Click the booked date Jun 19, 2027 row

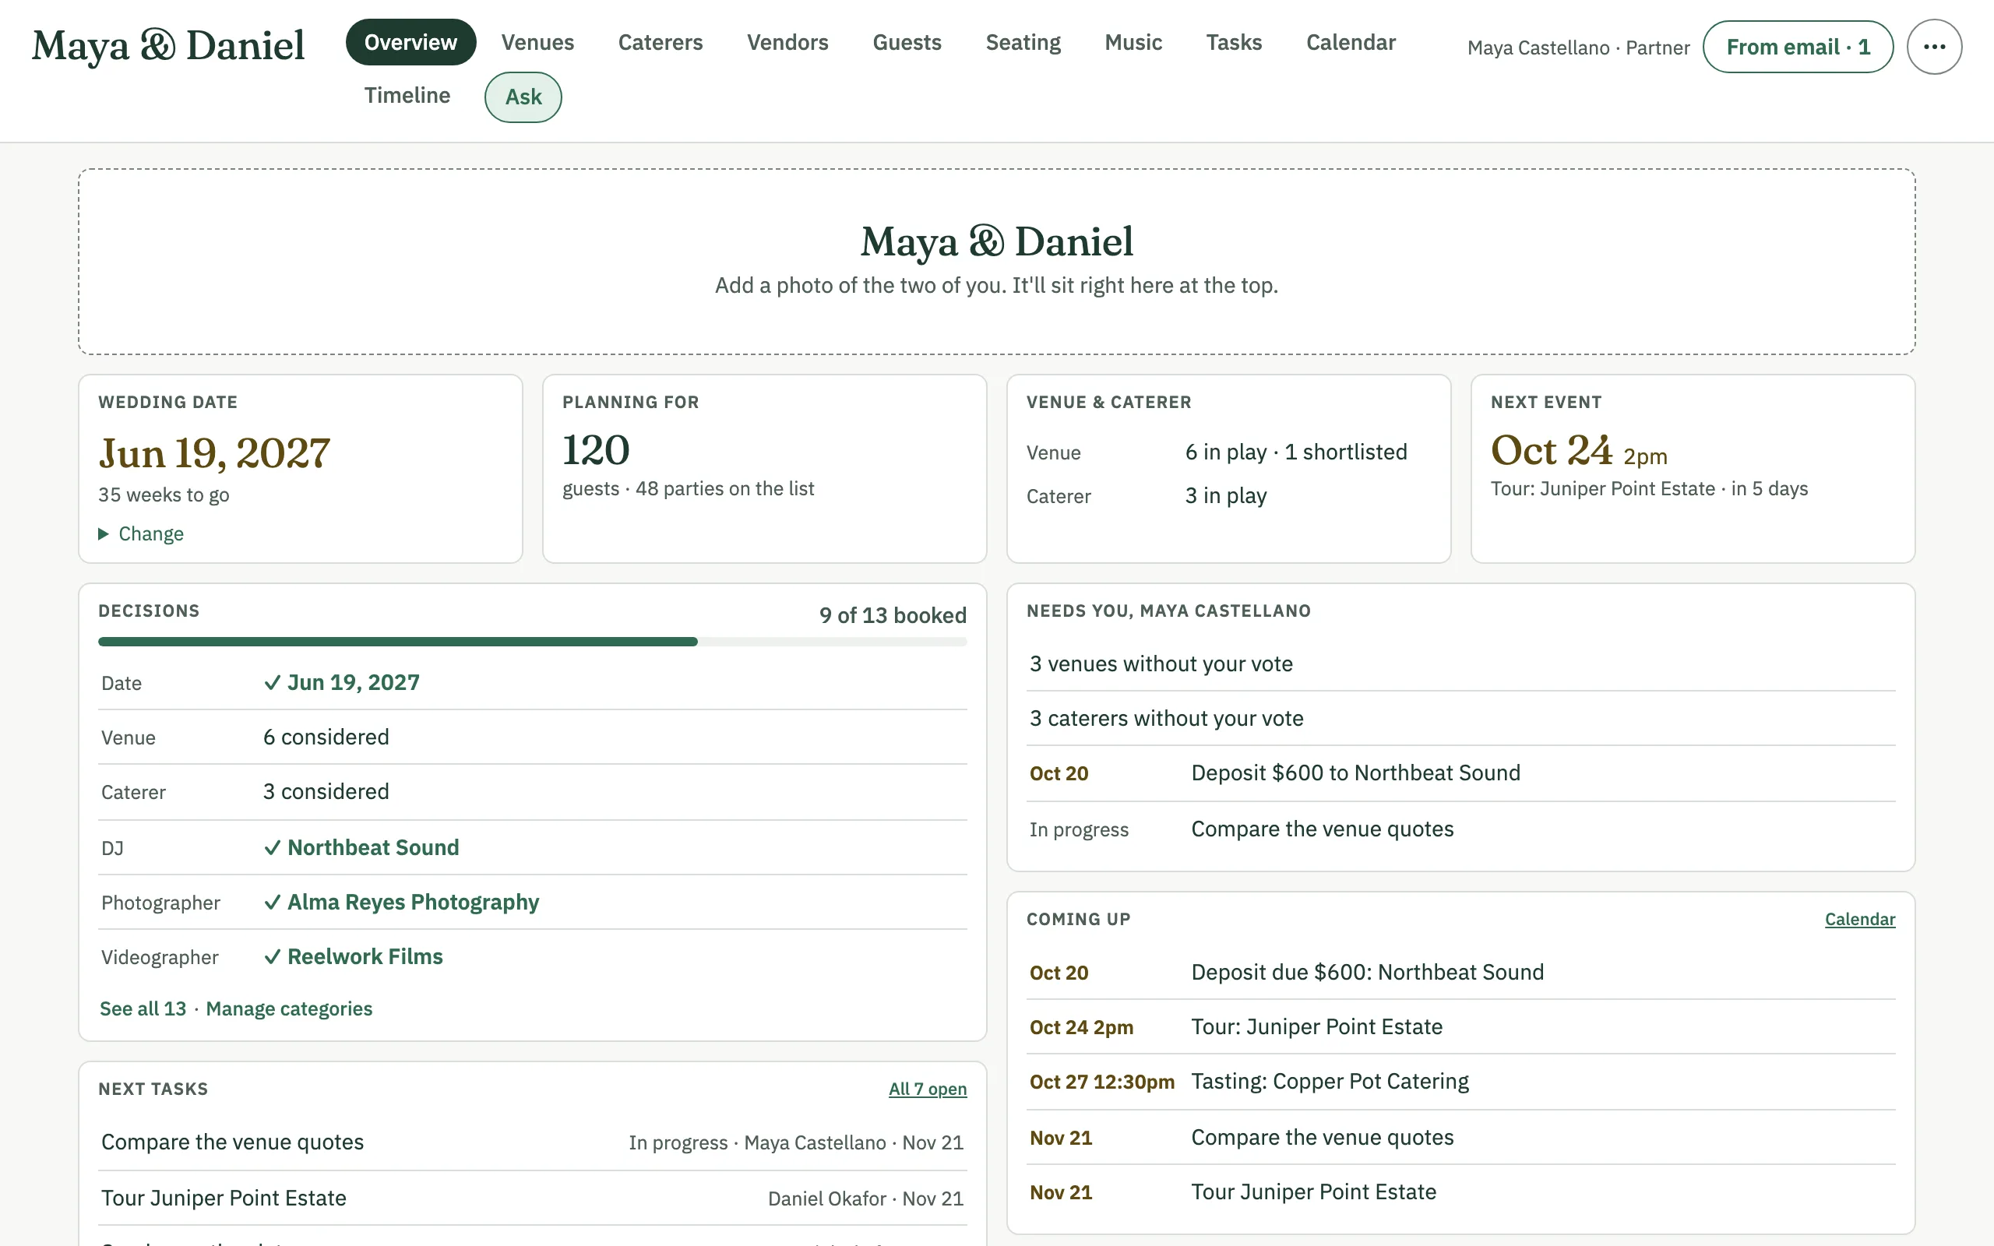(x=532, y=682)
